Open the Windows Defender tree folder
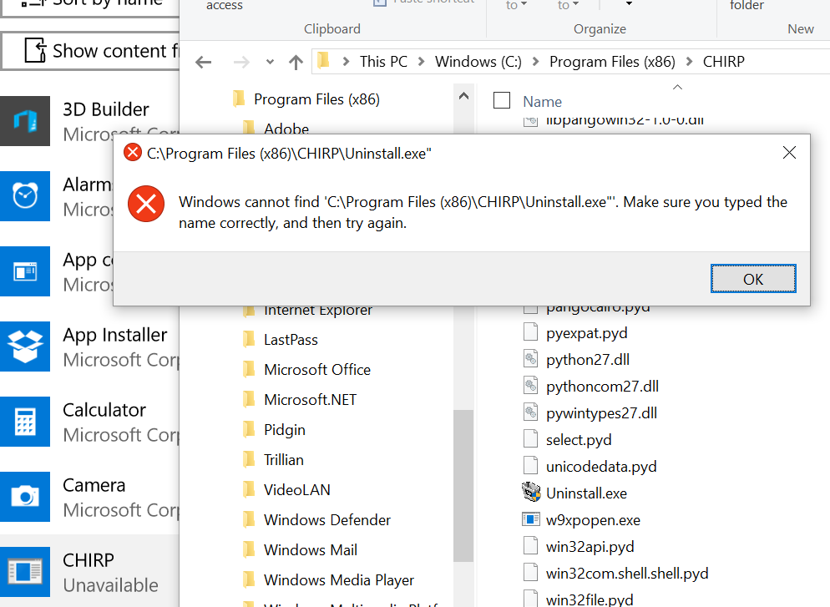 pos(327,519)
